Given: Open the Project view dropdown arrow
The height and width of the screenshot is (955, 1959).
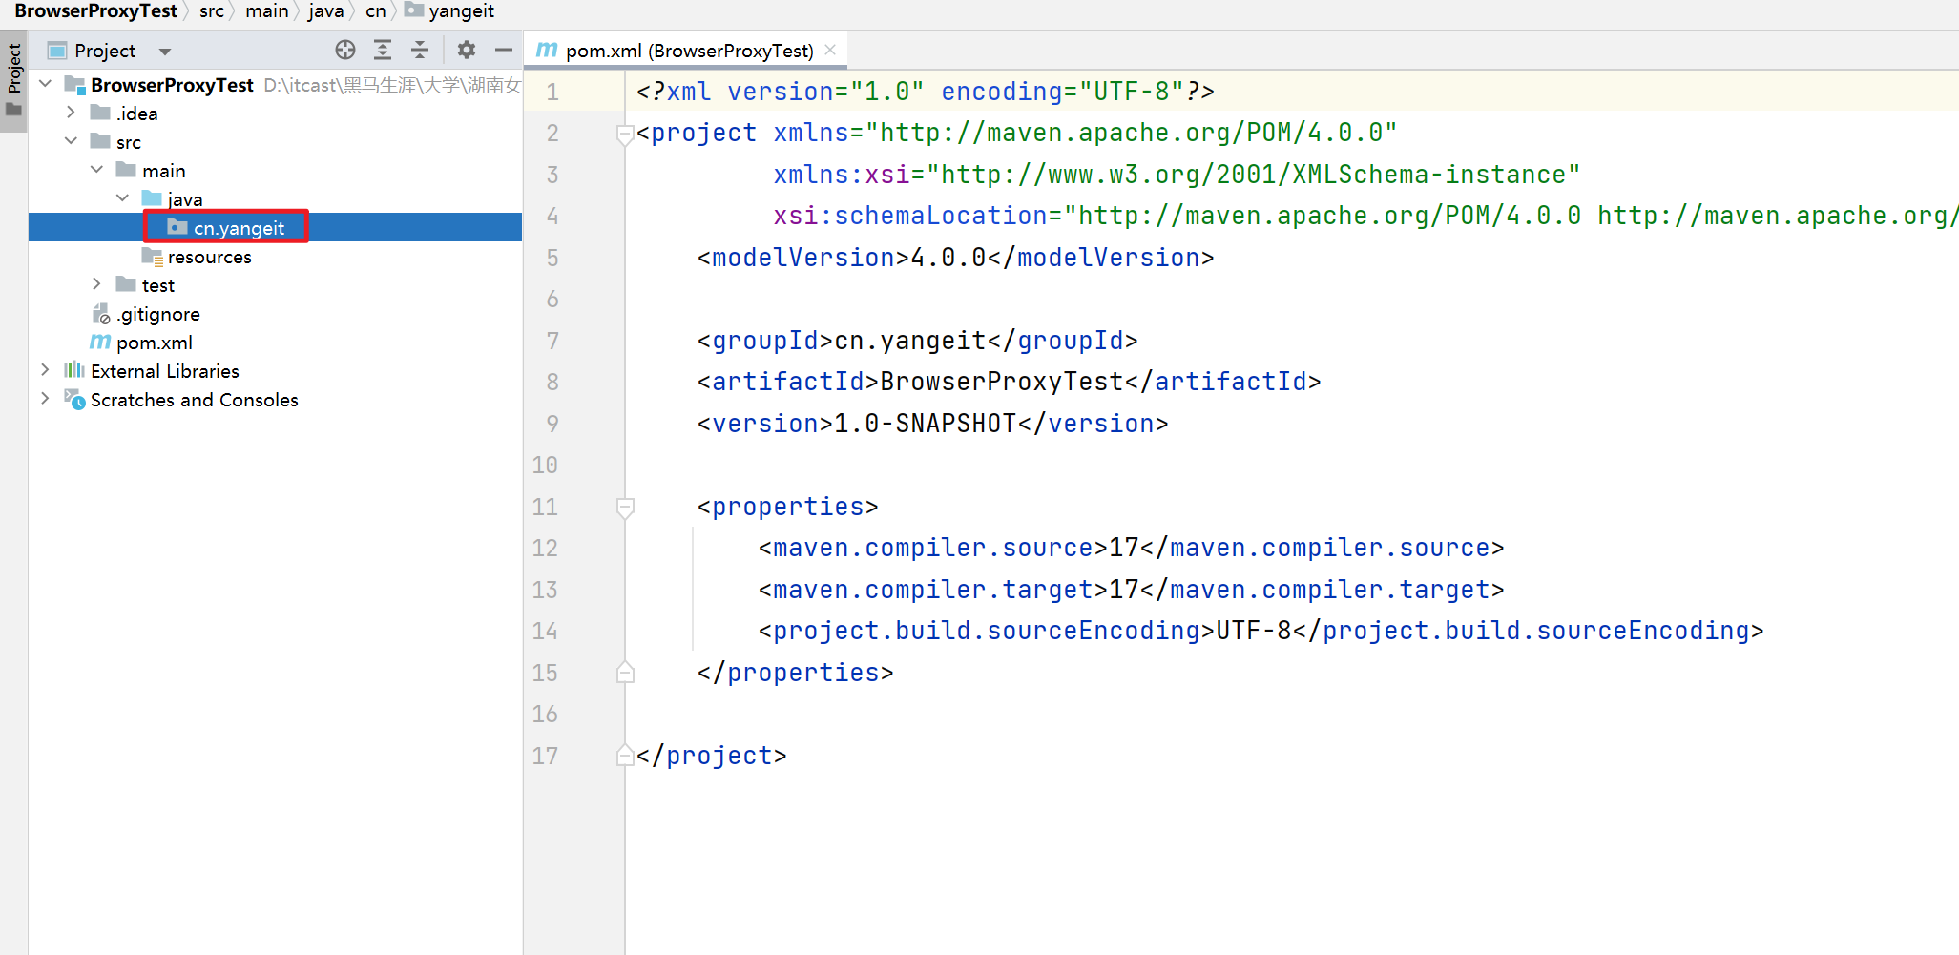Looking at the screenshot, I should coord(165,52).
